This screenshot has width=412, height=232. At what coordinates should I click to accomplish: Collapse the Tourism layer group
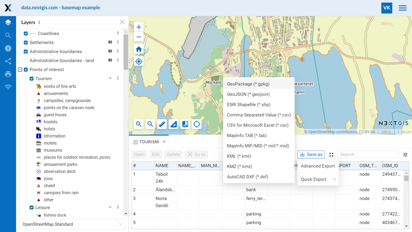pyautogui.click(x=110, y=78)
